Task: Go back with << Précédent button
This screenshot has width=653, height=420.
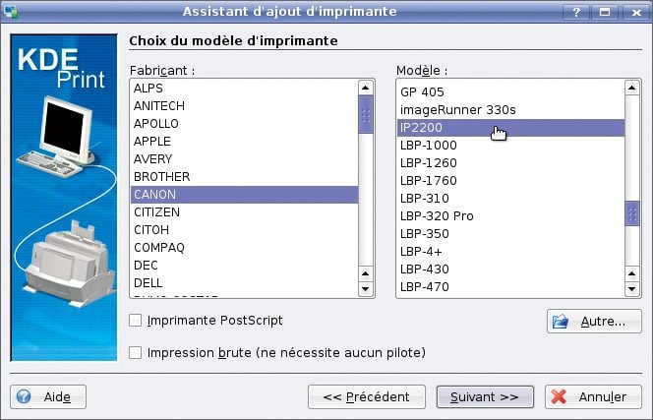Action: pos(366,396)
